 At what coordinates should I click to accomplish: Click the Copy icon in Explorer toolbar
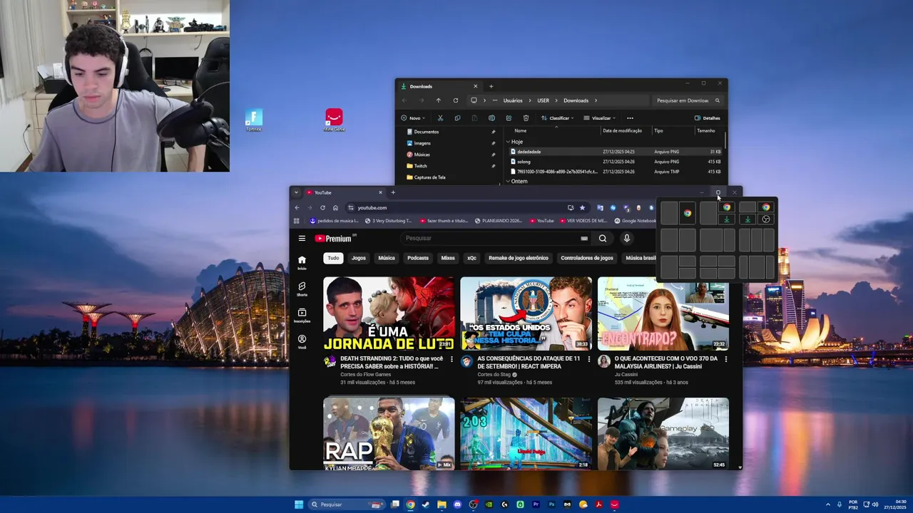pos(457,118)
